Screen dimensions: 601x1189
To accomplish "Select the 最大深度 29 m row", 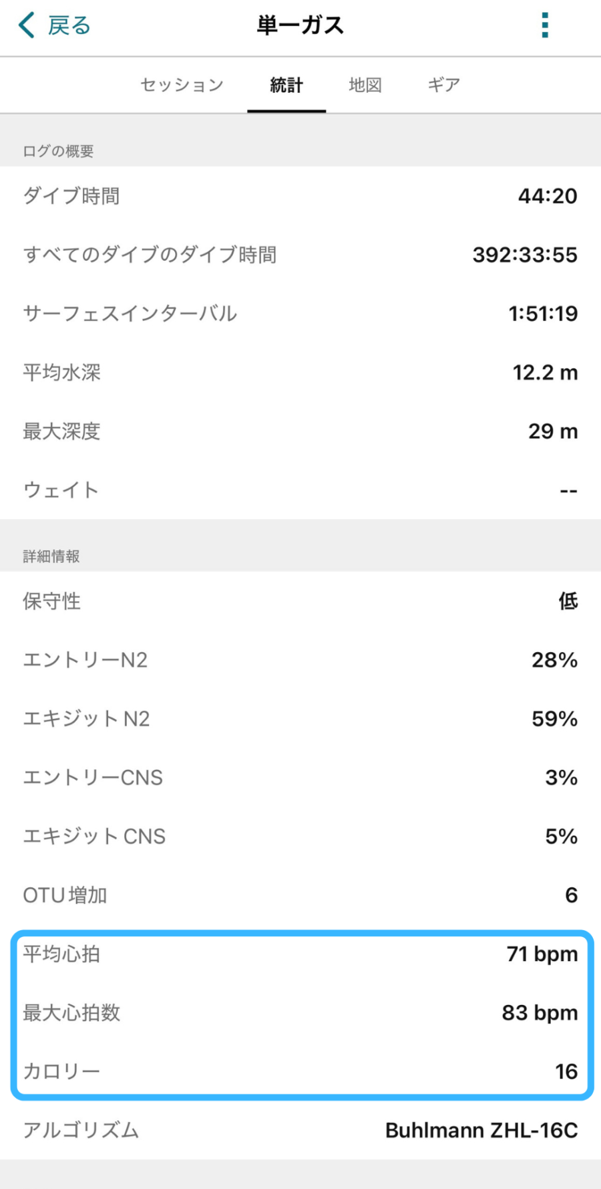I will tap(300, 431).
